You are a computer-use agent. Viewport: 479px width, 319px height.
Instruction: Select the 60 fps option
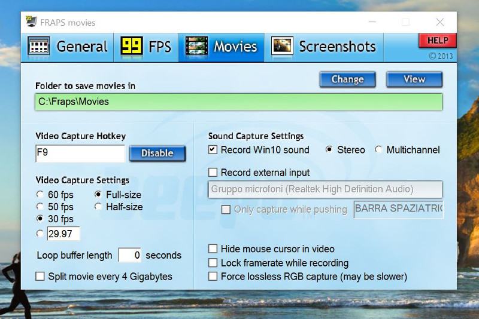pyautogui.click(x=55, y=195)
